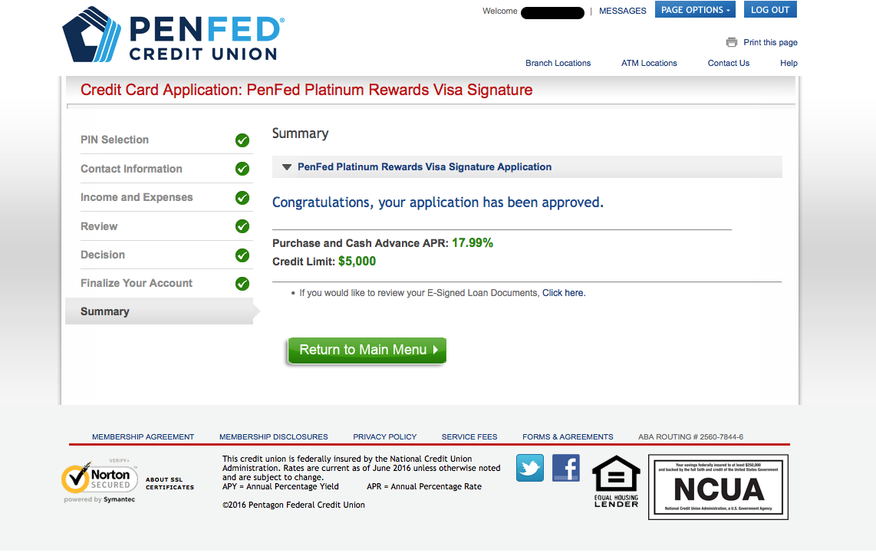Click the Equal Housing Lender logo

click(616, 481)
